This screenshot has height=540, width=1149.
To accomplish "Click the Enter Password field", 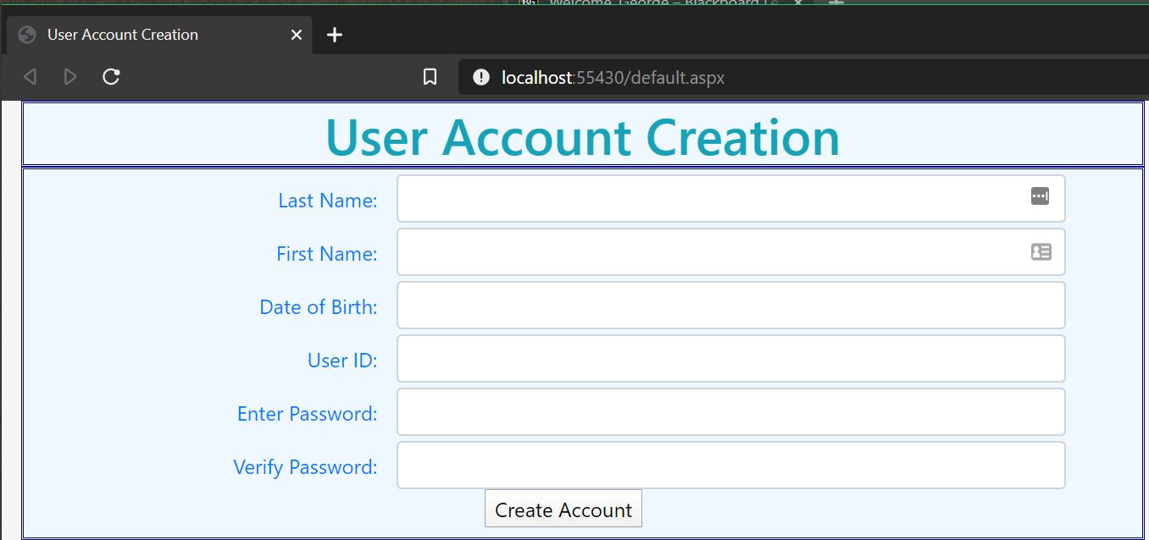I will 729,411.
